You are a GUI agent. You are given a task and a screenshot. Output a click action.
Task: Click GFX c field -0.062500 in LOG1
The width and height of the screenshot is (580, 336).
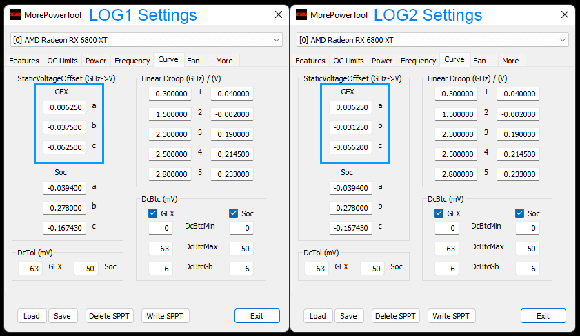coord(65,147)
